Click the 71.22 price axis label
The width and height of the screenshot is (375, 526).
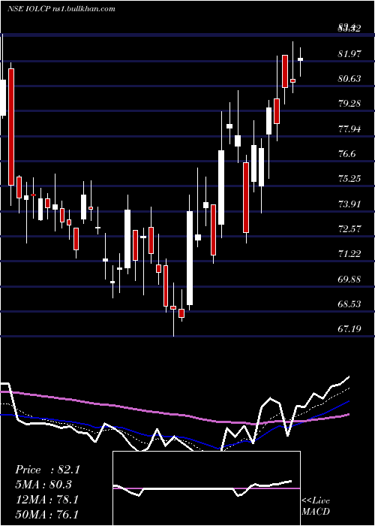[349, 254]
